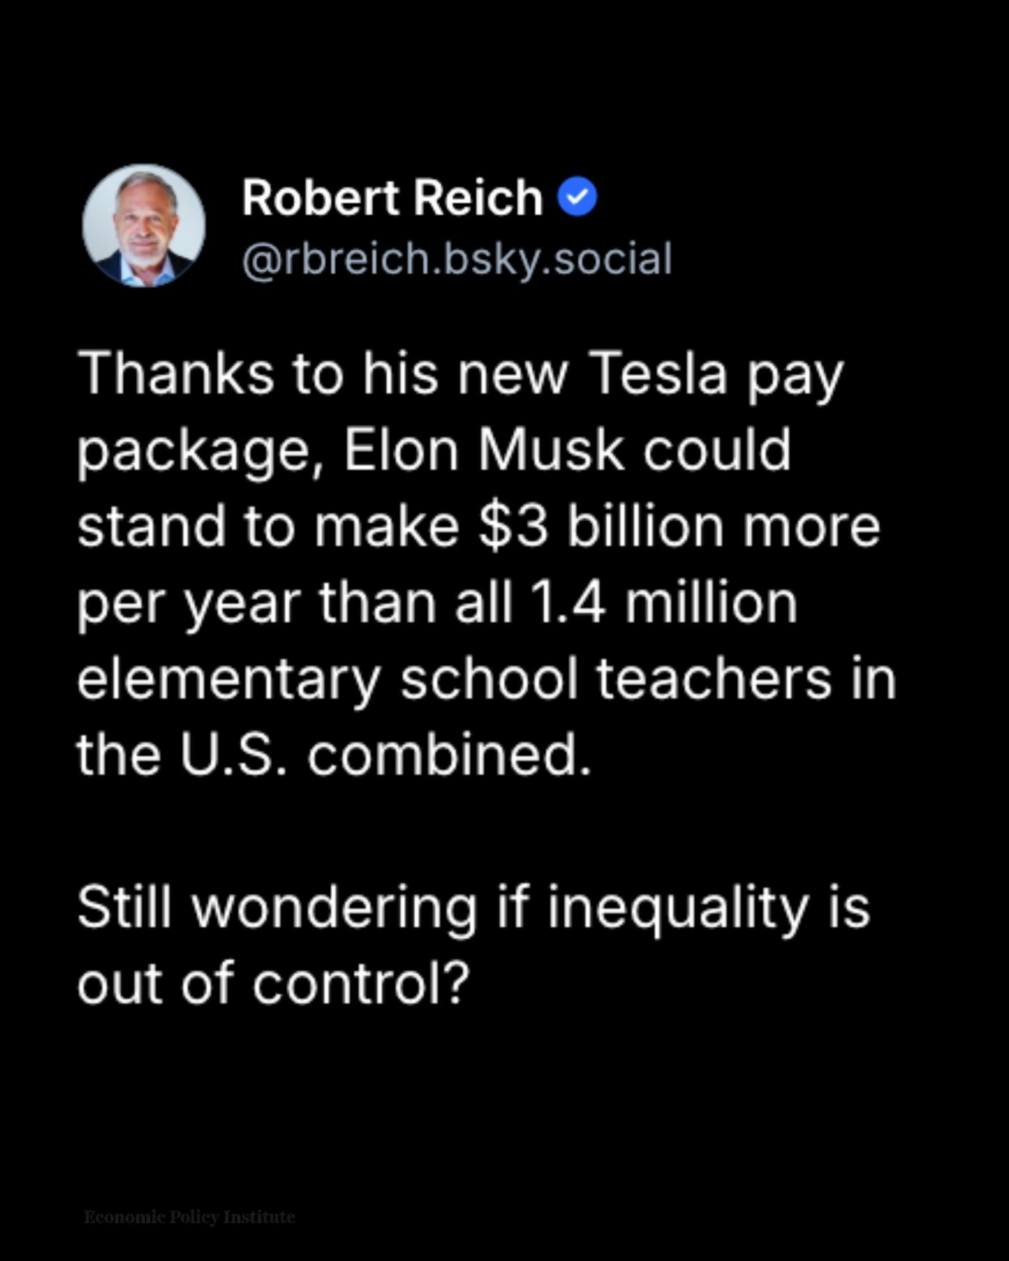Click the word "Thanks" starting the post
The image size is (1009, 1261).
click(176, 373)
